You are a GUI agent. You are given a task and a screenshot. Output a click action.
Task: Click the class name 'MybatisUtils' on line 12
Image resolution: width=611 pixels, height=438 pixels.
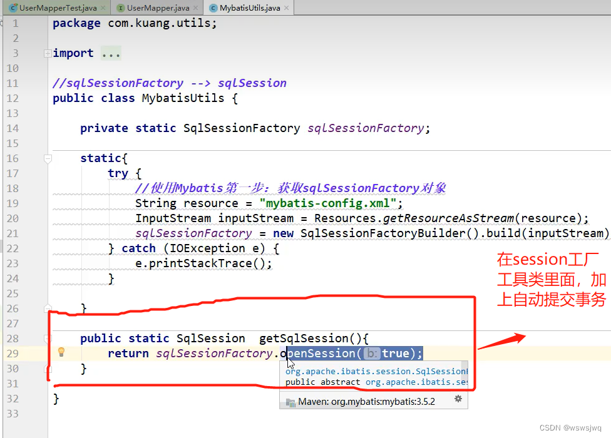coord(183,98)
